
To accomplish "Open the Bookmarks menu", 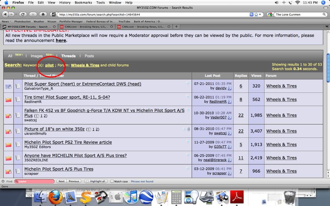I will [x=83, y=3].
